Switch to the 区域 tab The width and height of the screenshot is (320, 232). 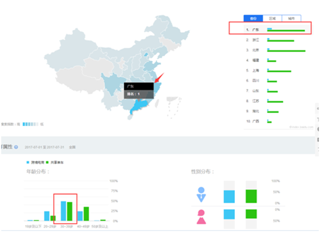click(x=273, y=19)
